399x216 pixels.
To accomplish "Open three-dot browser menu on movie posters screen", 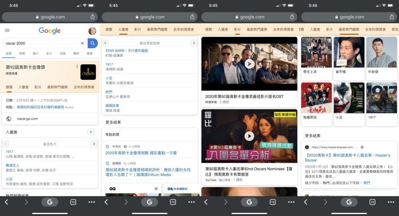I will 391,202.
